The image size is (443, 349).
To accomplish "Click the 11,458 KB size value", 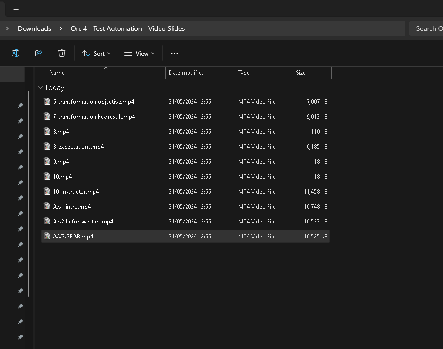I will click(x=316, y=192).
